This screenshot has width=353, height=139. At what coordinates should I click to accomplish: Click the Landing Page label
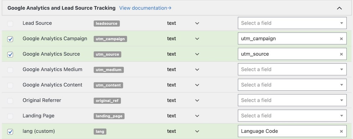(x=38, y=116)
